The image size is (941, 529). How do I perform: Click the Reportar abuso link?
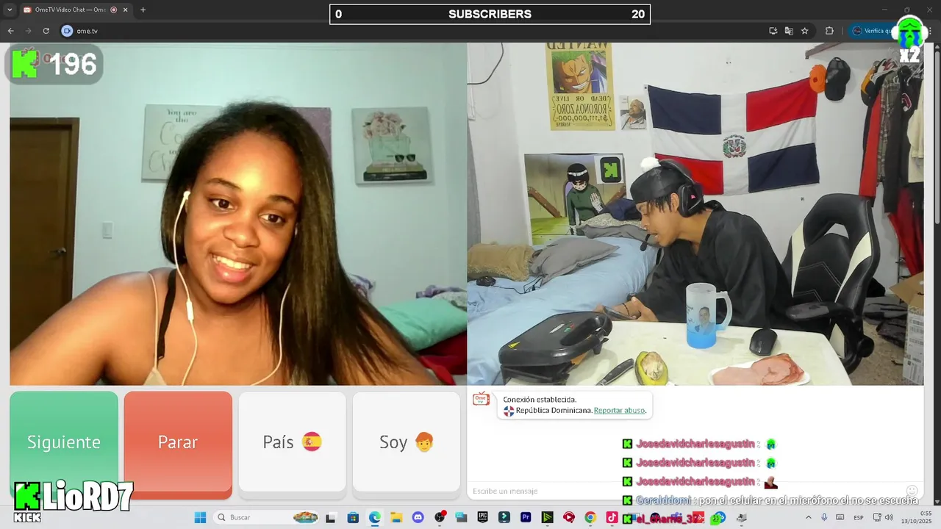[620, 411]
